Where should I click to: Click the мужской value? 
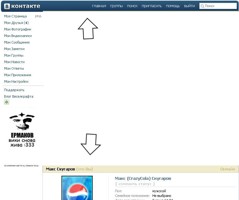(x=159, y=191)
